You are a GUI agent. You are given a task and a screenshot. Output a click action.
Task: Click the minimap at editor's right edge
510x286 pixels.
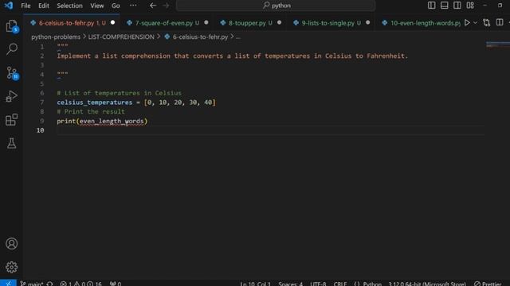click(x=497, y=44)
